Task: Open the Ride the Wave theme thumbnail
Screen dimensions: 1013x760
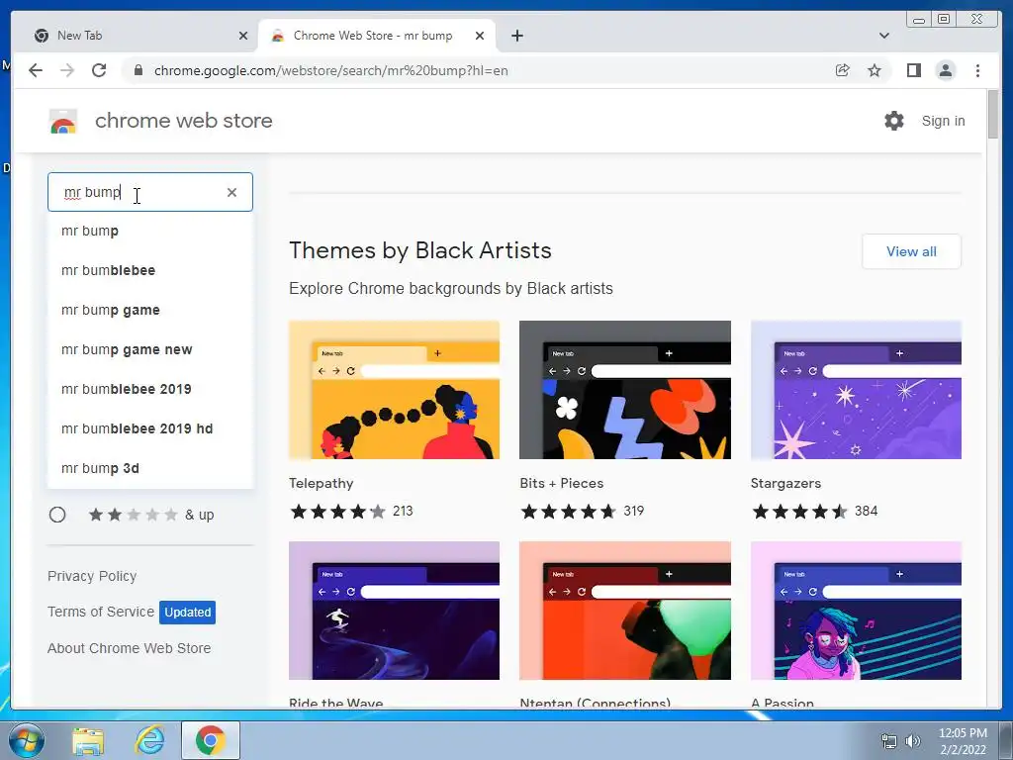Action: pyautogui.click(x=394, y=611)
